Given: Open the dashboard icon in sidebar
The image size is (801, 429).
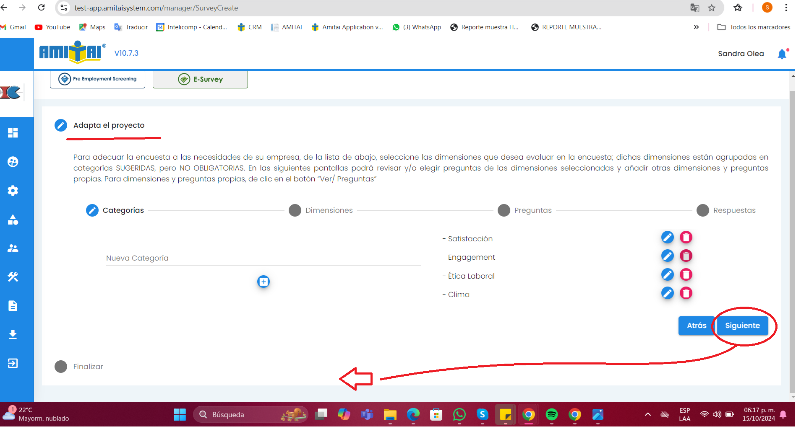Looking at the screenshot, I should [13, 133].
